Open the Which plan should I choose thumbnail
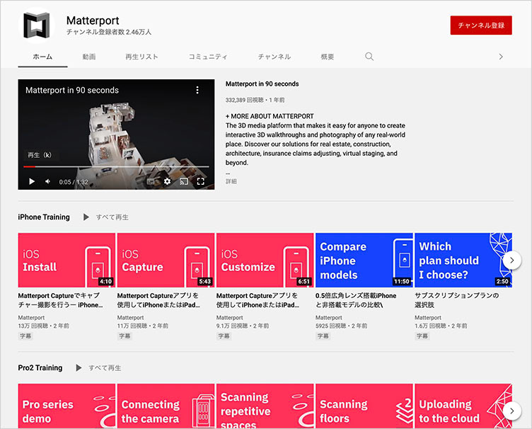Screen dimensions: 532x429 coord(463,260)
